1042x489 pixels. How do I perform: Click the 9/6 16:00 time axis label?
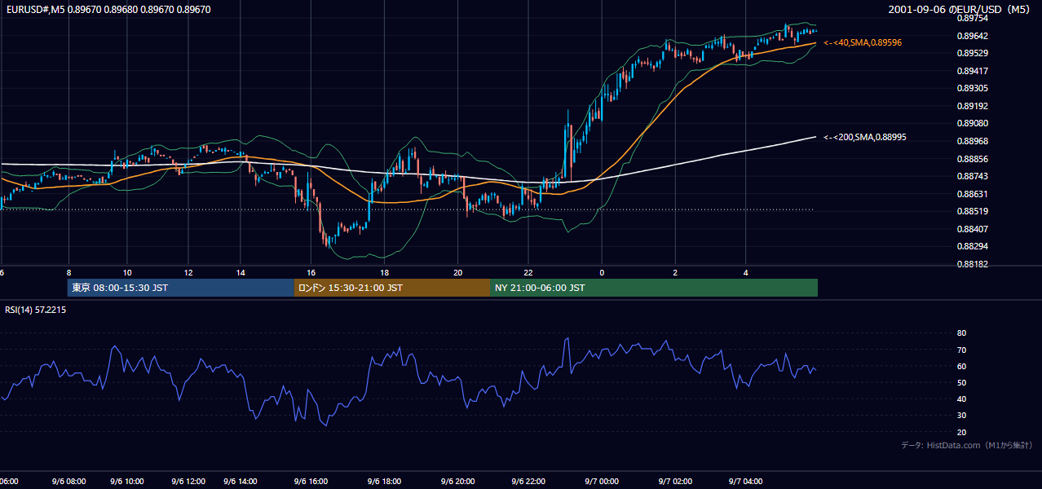311,481
